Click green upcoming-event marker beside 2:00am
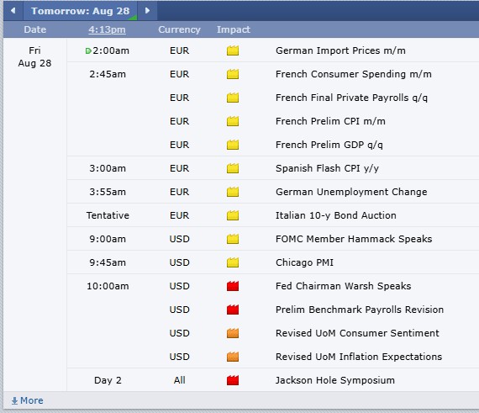This screenshot has width=479, height=413. tap(88, 50)
